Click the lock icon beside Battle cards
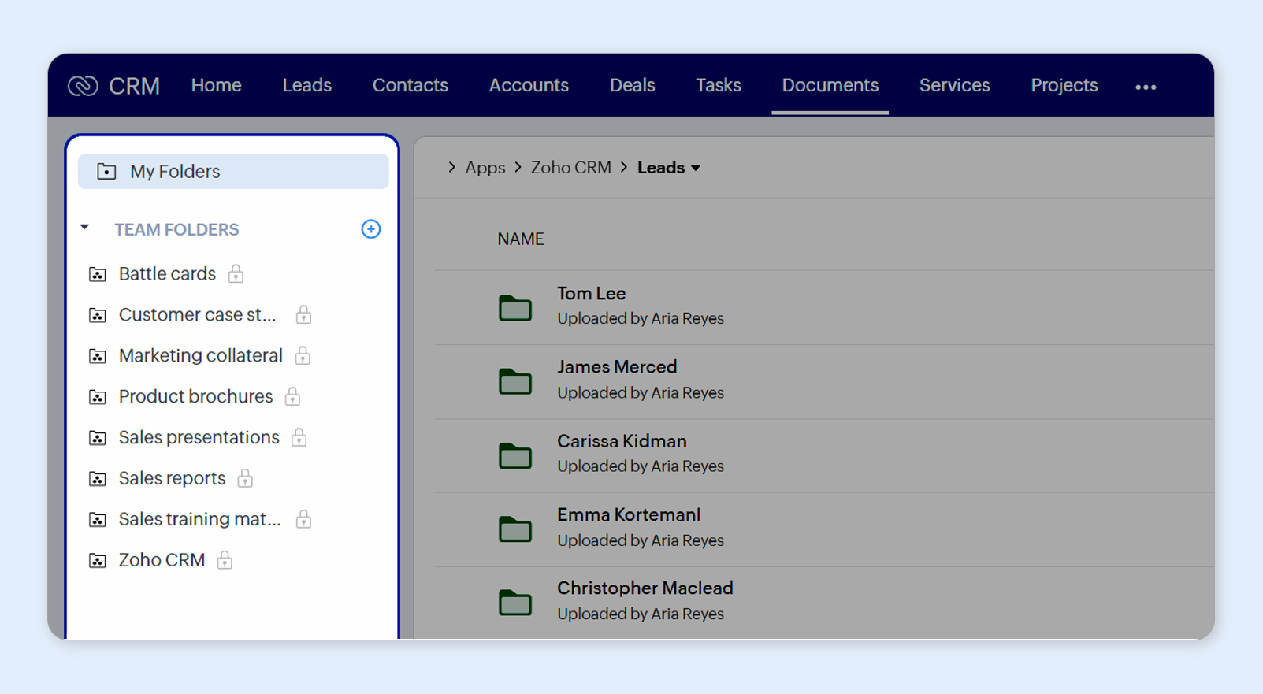Viewport: 1263px width, 694px height. (236, 274)
